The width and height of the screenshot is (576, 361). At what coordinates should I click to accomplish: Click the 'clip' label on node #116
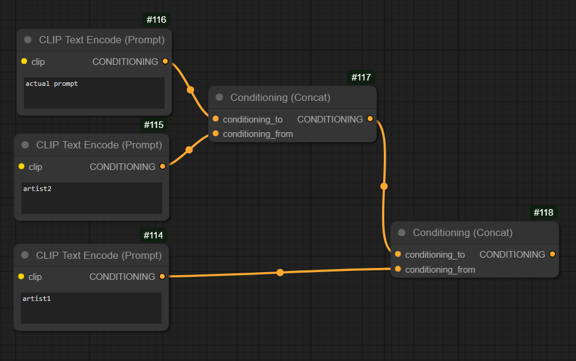pyautogui.click(x=38, y=62)
